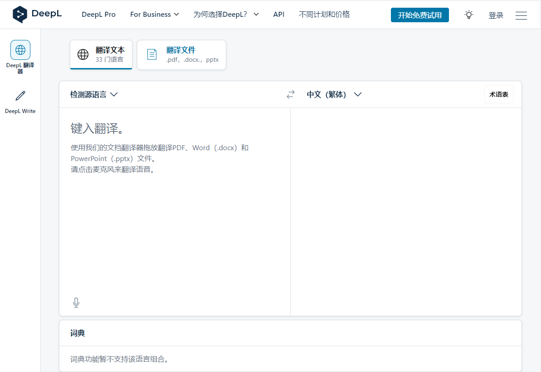541x372 pixels.
Task: Click the DeepL wordmark text
Action: (47, 14)
